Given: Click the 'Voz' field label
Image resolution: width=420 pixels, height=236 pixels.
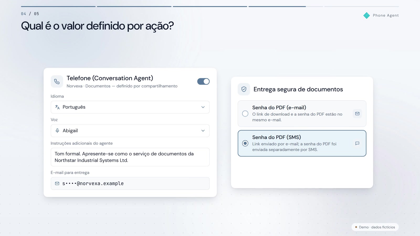Looking at the screenshot, I should (x=54, y=120).
